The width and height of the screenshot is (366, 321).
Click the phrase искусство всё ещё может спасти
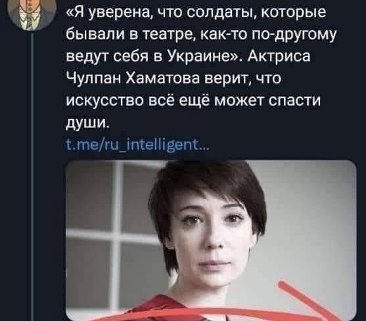tap(193, 101)
